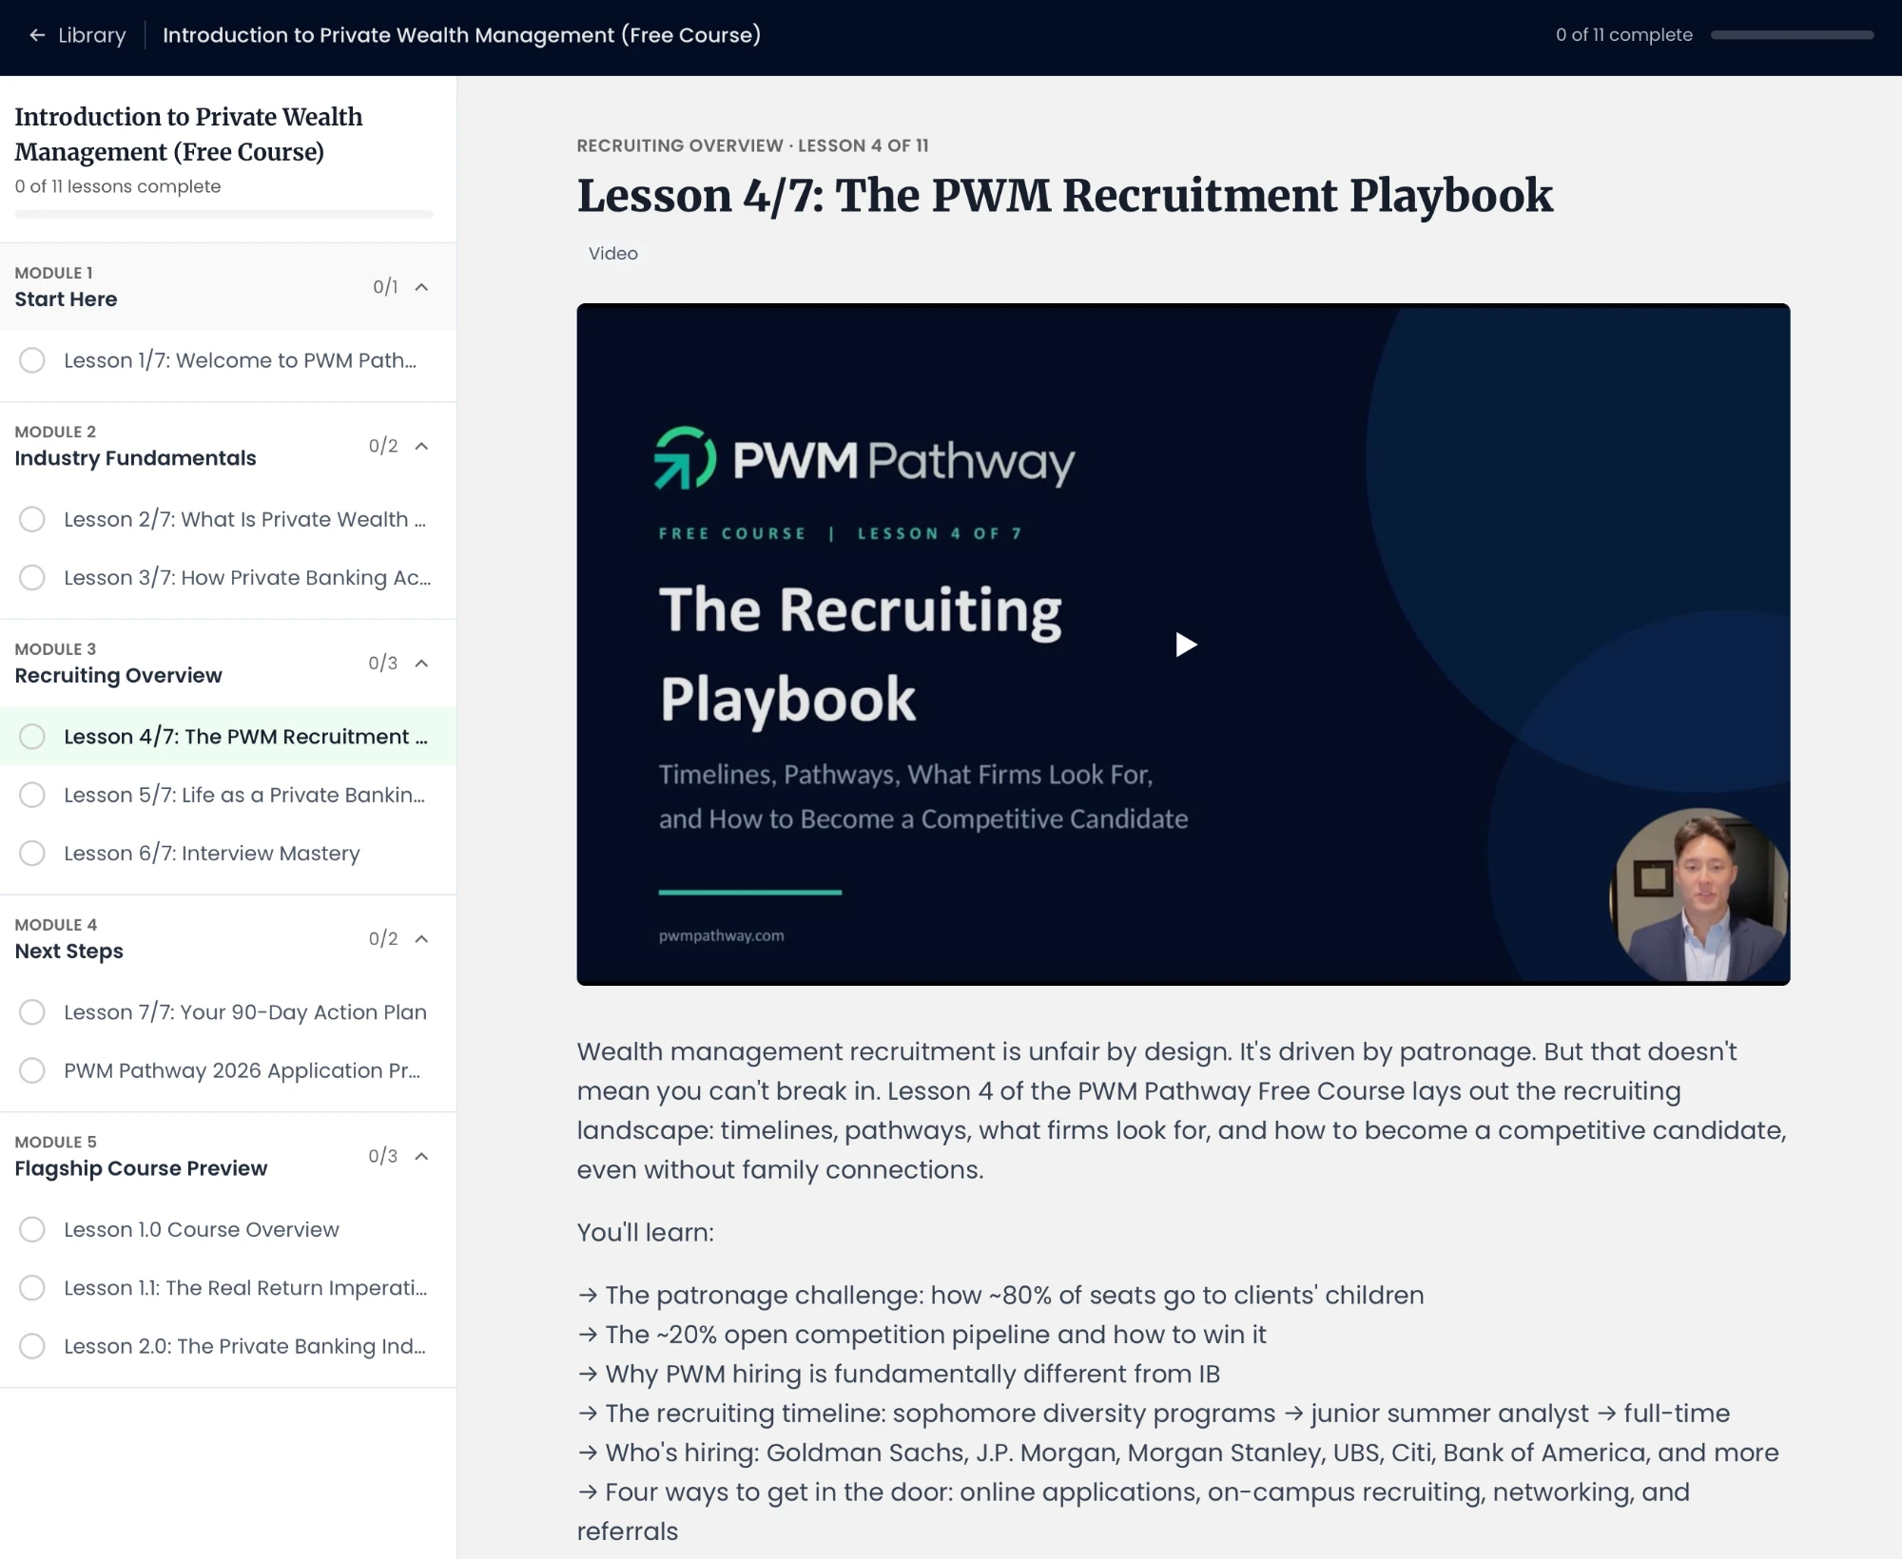This screenshot has height=1559, width=1902.
Task: Play the Recruiting Playbook video
Action: click(1184, 645)
